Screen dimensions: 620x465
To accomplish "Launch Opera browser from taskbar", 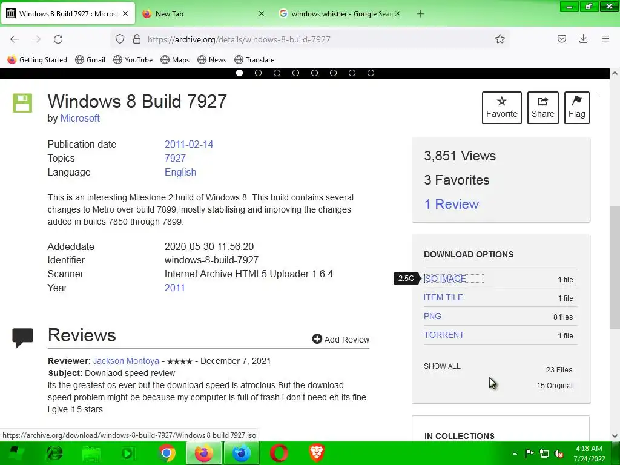I will [x=279, y=453].
